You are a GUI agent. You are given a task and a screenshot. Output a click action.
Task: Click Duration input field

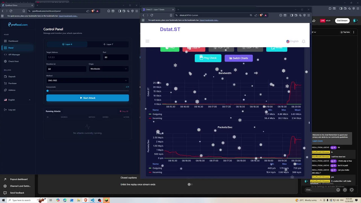[x=66, y=69]
